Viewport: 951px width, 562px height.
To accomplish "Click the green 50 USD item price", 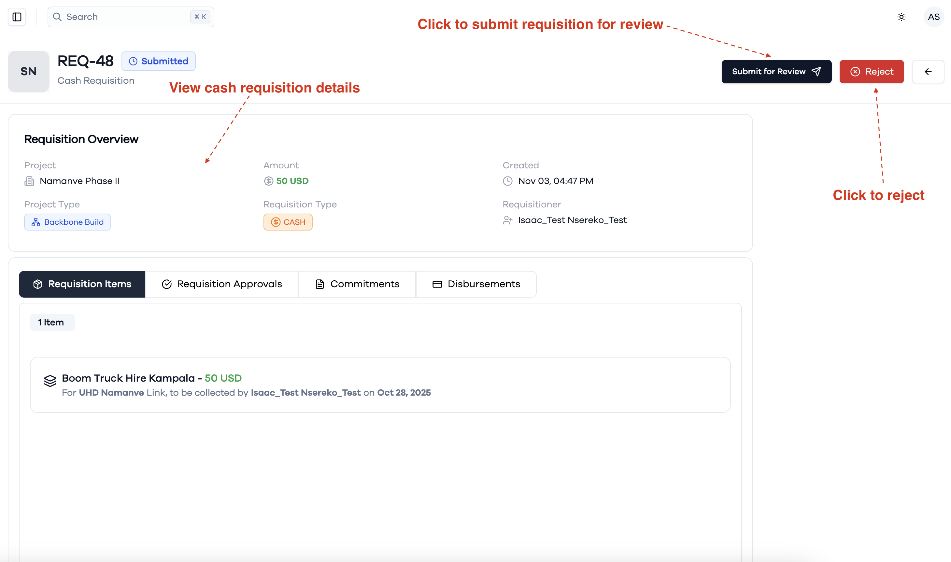I will pos(223,378).
